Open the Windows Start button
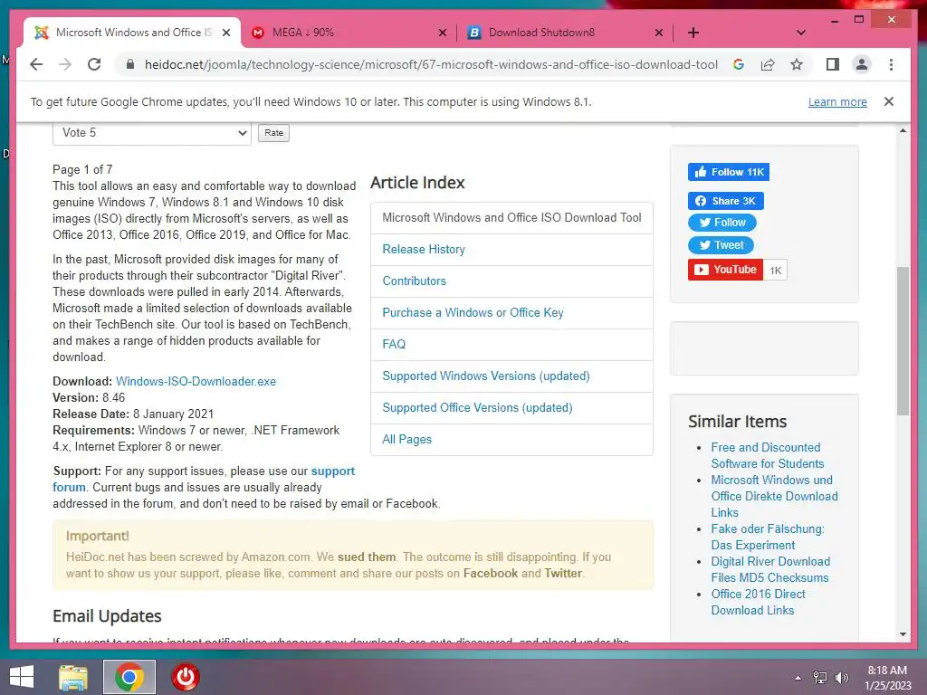This screenshot has height=695, width=927. pyautogui.click(x=22, y=677)
